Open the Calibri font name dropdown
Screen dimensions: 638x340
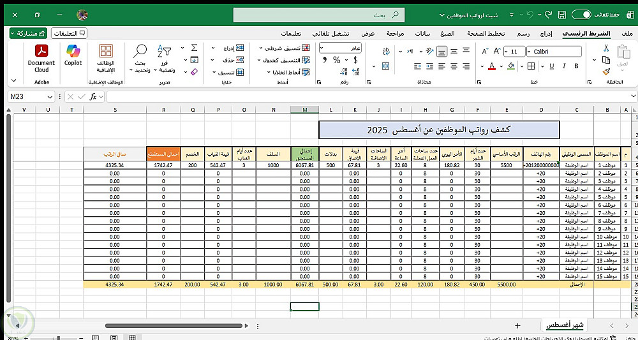(x=529, y=51)
